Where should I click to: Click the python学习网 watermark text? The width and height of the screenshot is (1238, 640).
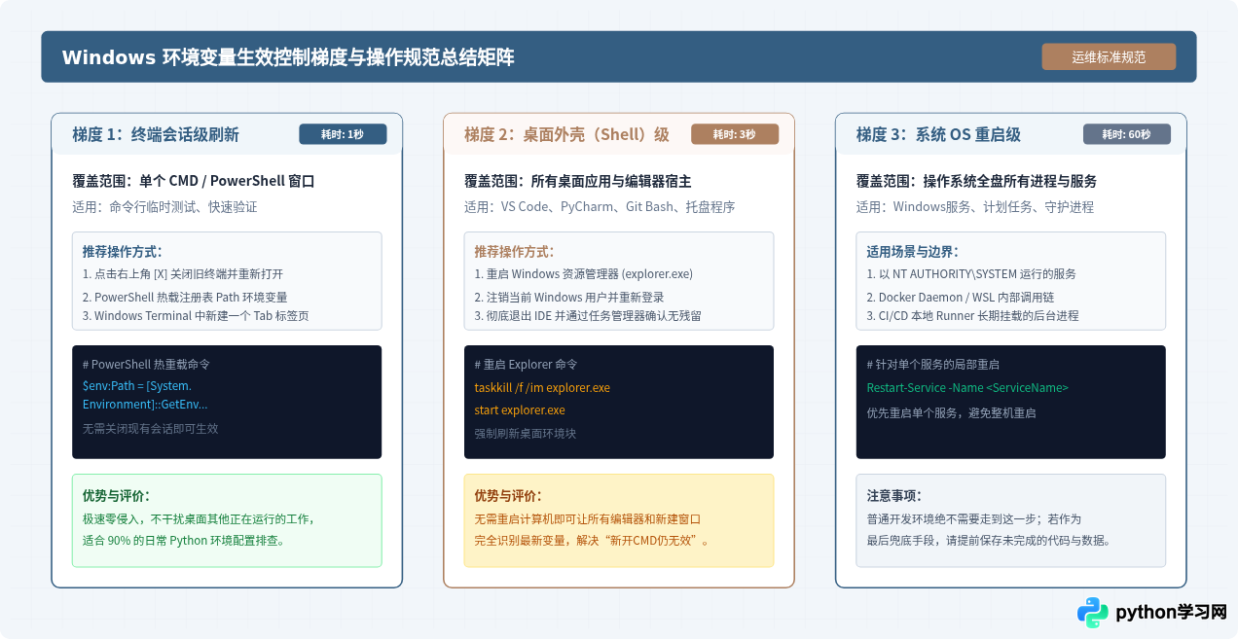pyautogui.click(x=1171, y=612)
